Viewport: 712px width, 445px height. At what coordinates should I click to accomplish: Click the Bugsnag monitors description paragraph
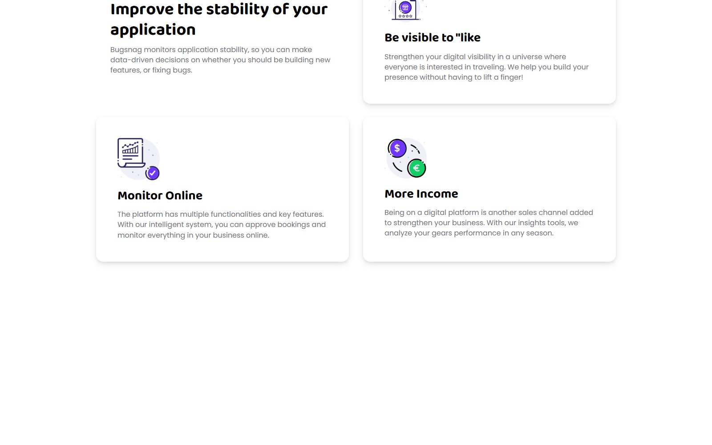(220, 60)
